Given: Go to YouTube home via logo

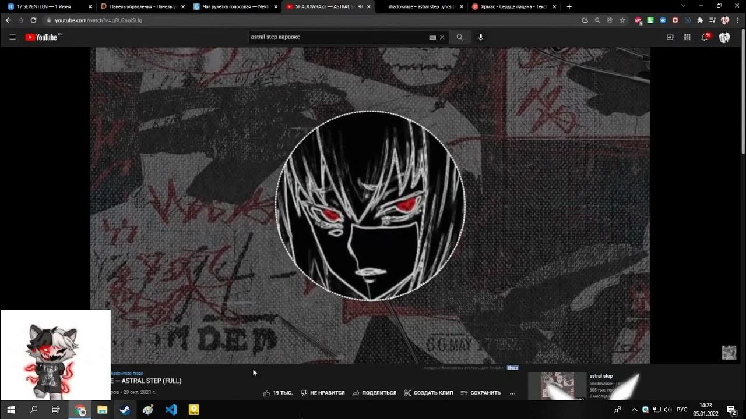Looking at the screenshot, I should click(x=41, y=37).
